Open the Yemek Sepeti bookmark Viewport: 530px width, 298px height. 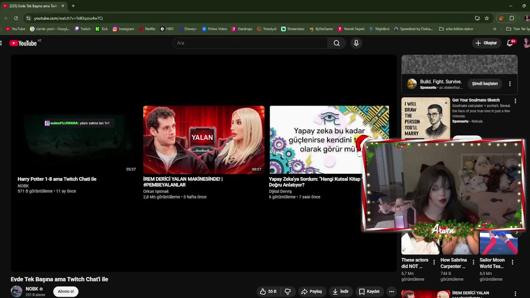[x=351, y=29]
